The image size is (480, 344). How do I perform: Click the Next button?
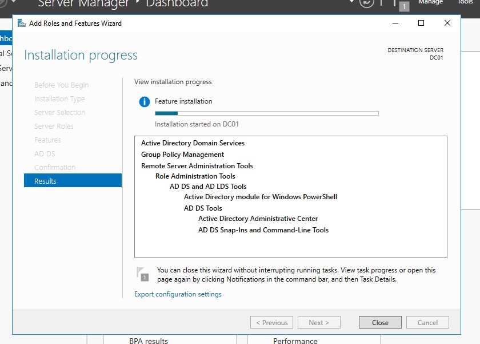coord(319,323)
